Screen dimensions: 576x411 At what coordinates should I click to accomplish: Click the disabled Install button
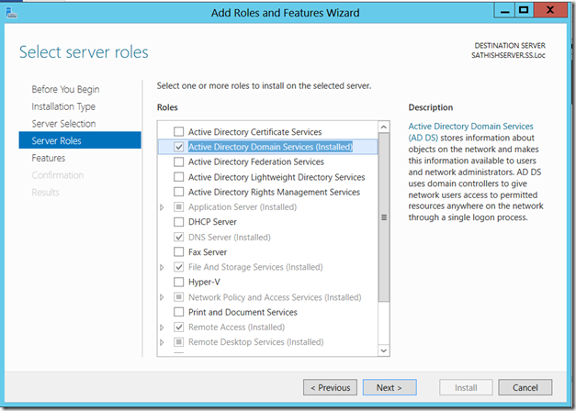pyautogui.click(x=466, y=387)
